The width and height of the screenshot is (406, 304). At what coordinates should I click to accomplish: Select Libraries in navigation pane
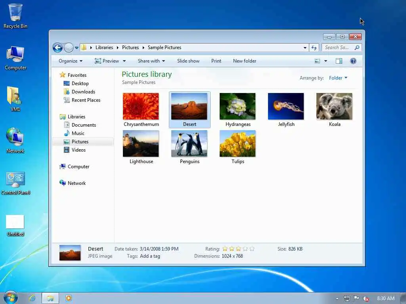tap(73, 117)
